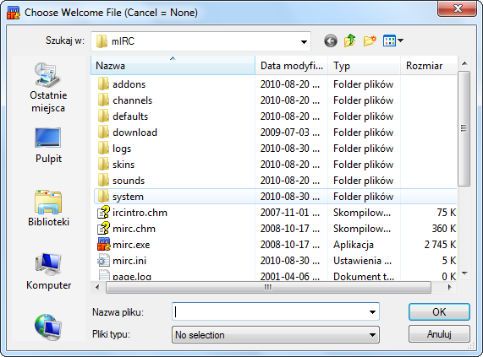The width and height of the screenshot is (483, 357).
Task: Click the mIRC icon in the title bar
Action: coord(14,13)
